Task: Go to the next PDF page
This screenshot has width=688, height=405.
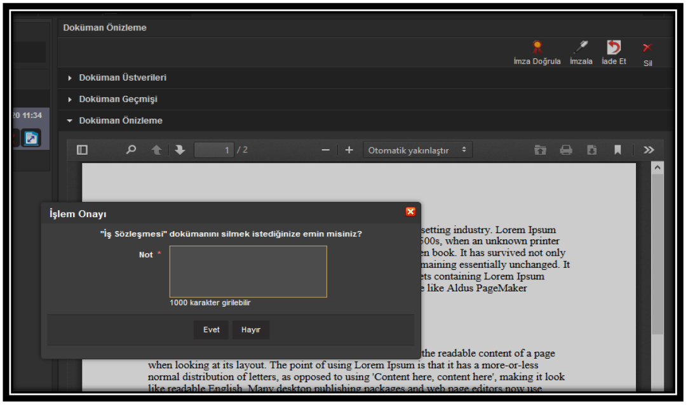Action: point(180,150)
